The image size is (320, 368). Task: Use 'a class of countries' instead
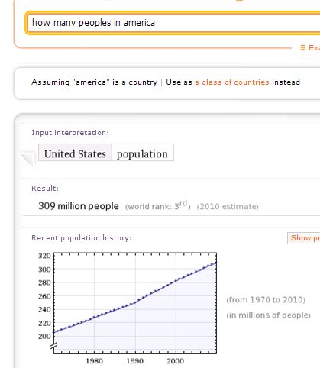[232, 82]
